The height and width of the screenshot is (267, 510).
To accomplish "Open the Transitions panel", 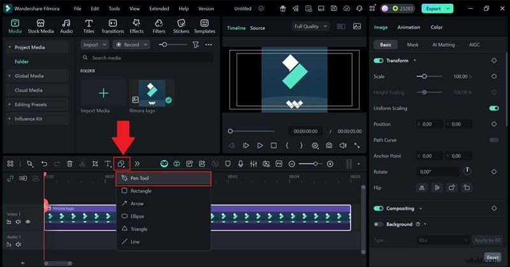I will click(x=113, y=26).
